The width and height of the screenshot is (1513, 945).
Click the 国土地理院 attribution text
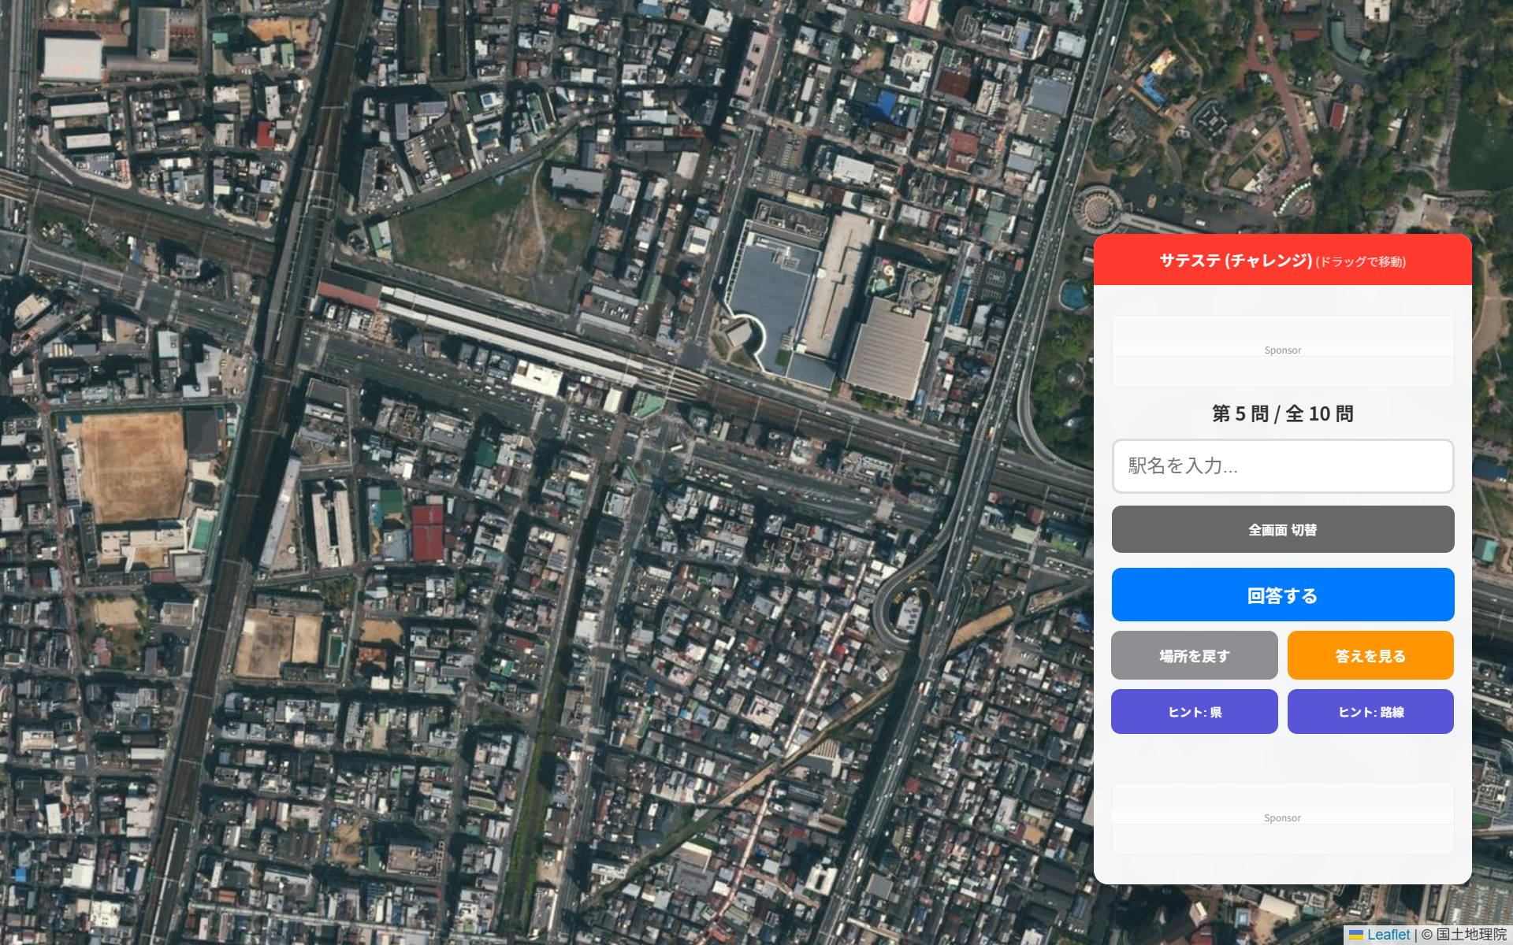click(x=1470, y=935)
